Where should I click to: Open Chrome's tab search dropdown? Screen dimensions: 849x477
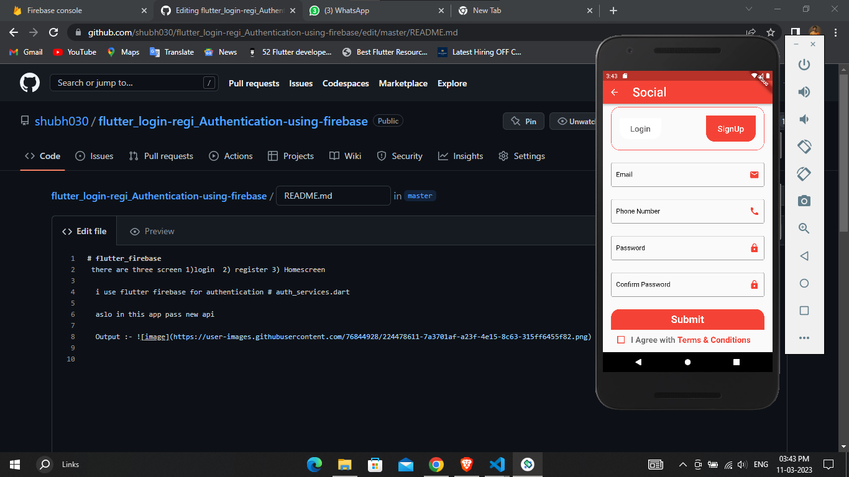coord(748,10)
